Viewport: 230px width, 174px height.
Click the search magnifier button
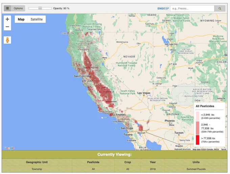pyautogui.click(x=220, y=8)
